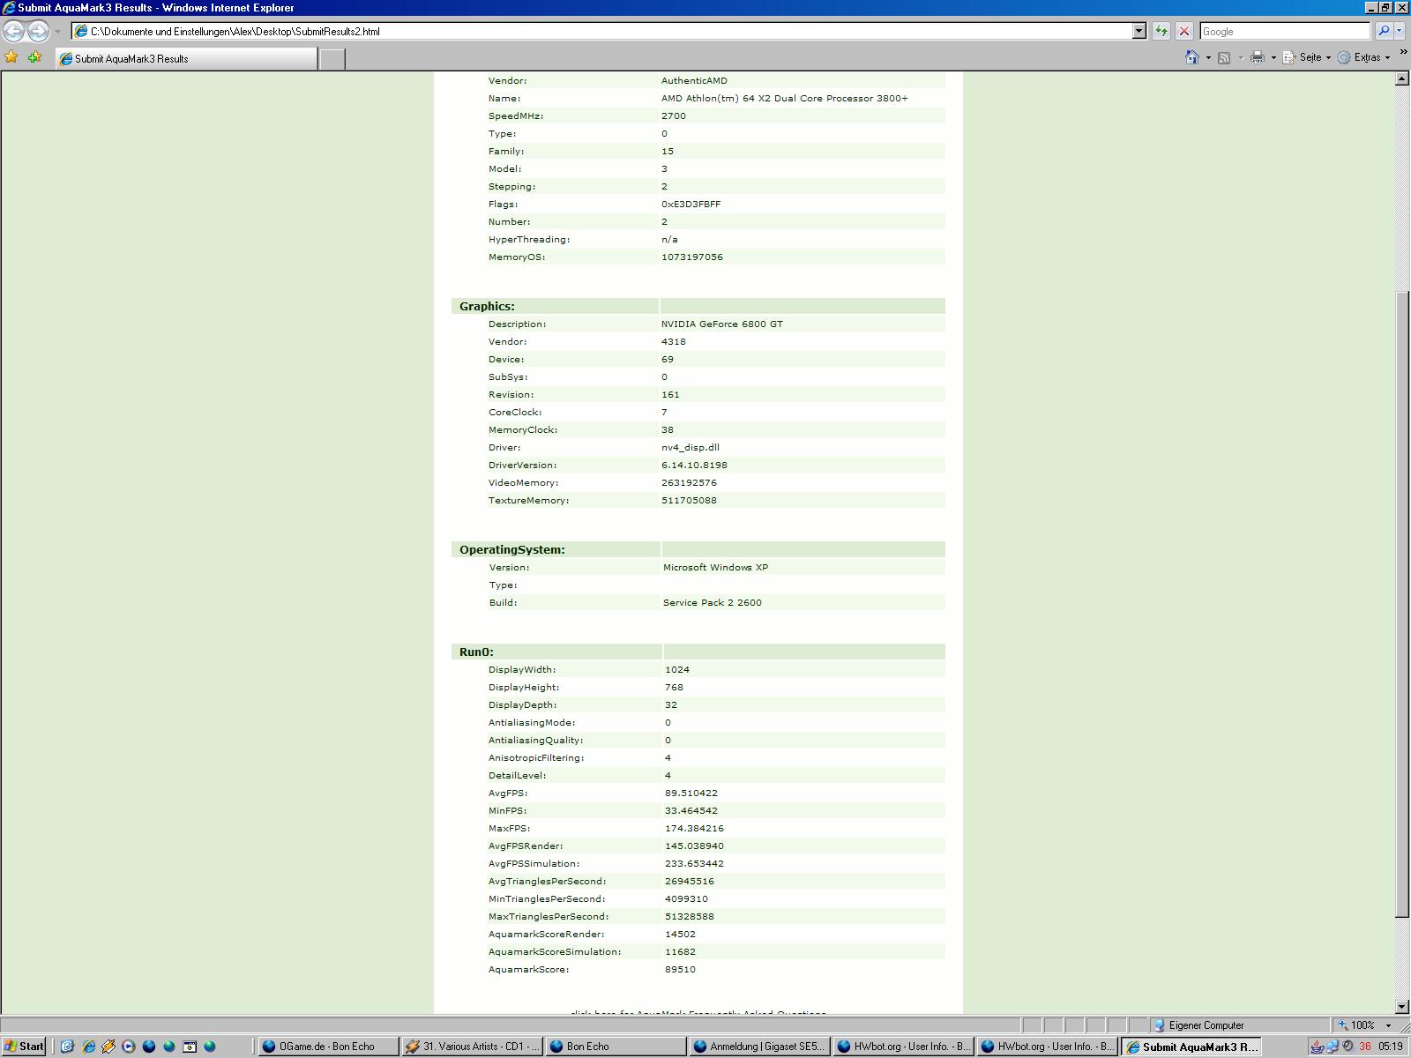Click the Print printer icon
This screenshot has height=1058, width=1411.
coord(1258,57)
